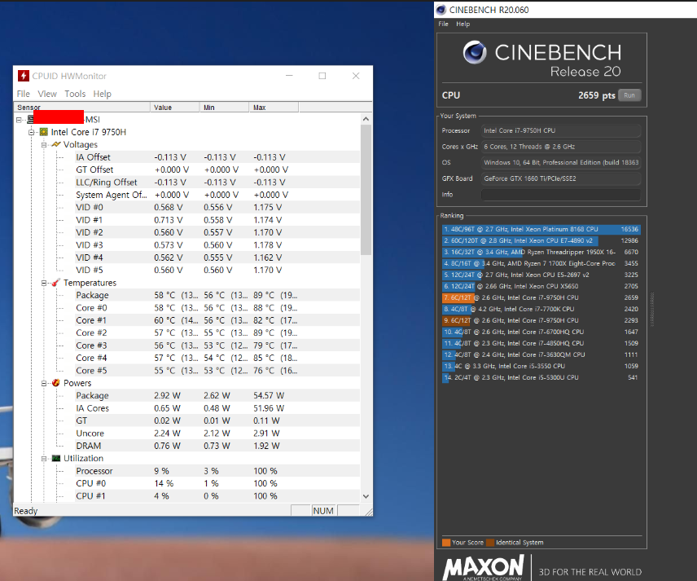Click the Min column header

pos(225,108)
